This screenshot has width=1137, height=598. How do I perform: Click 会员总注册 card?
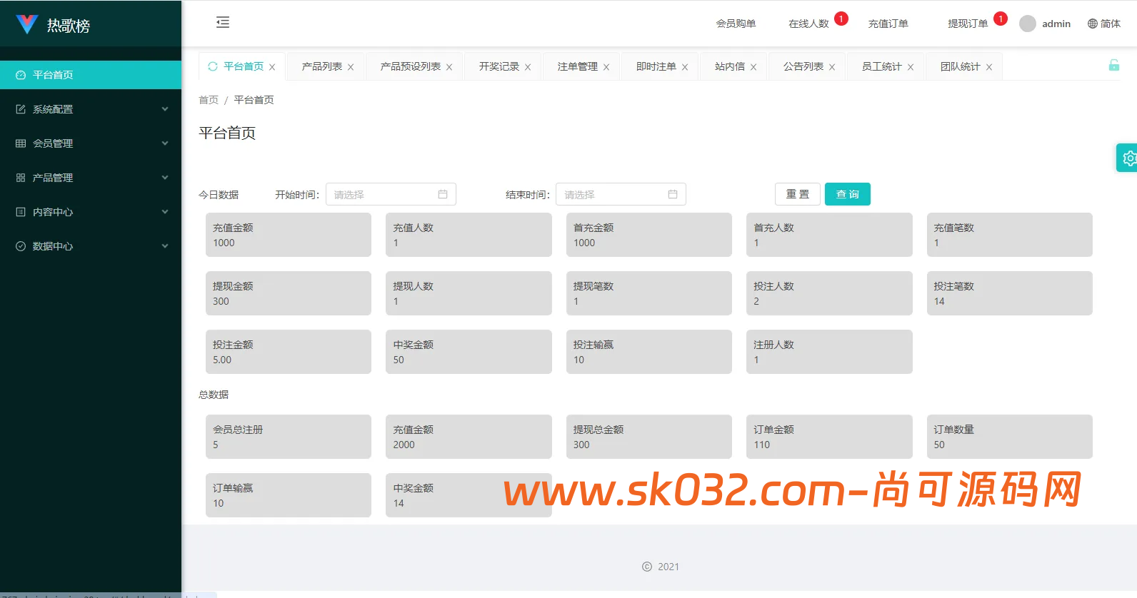tap(289, 437)
